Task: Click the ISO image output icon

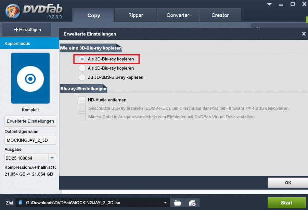Action: pos(192,203)
